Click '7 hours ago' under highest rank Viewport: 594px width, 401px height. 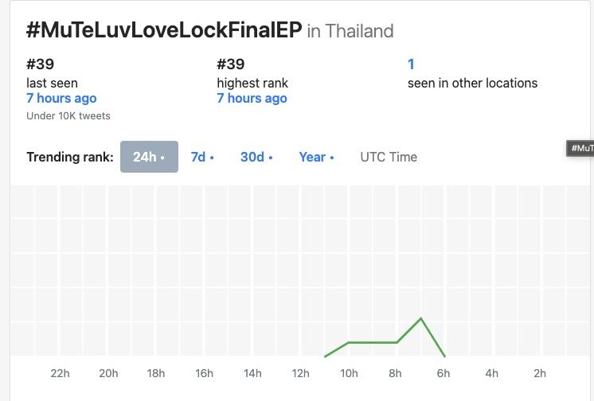coord(252,98)
